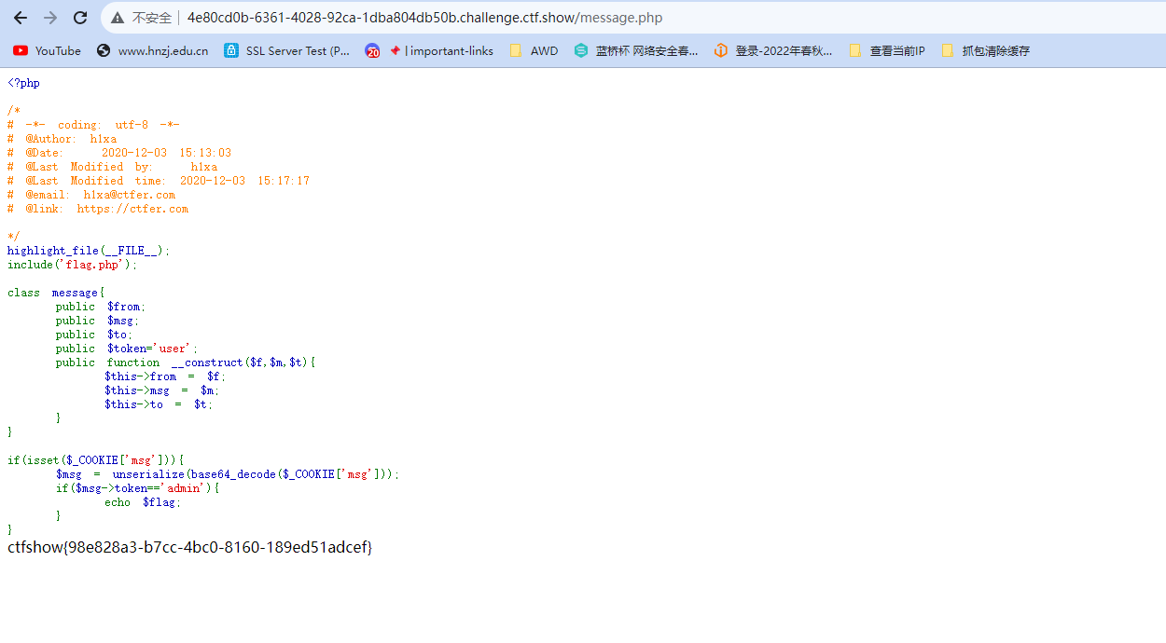Image resolution: width=1166 pixels, height=643 pixels.
Task: Open the www.hnzj.edu.cn bookmark
Action: 152,51
